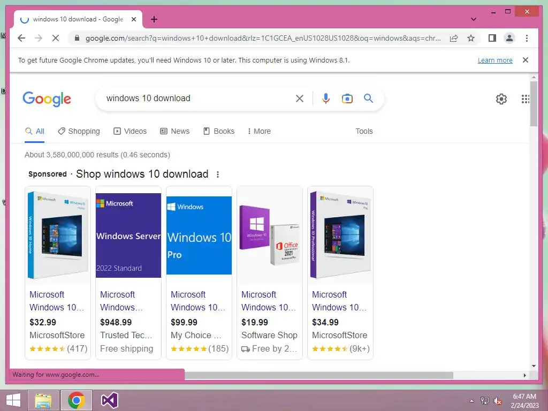The image size is (548, 411).
Task: Open Chrome profile avatar
Action: pyautogui.click(x=509, y=38)
